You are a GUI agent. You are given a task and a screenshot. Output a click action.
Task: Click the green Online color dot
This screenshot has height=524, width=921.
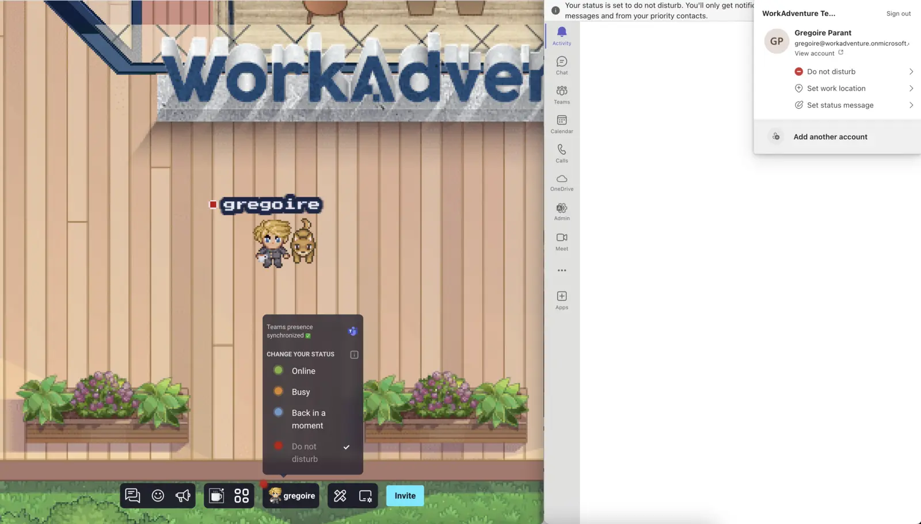tap(279, 370)
